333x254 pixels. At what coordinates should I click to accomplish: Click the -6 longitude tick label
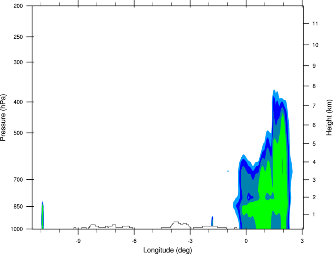coord(134,241)
